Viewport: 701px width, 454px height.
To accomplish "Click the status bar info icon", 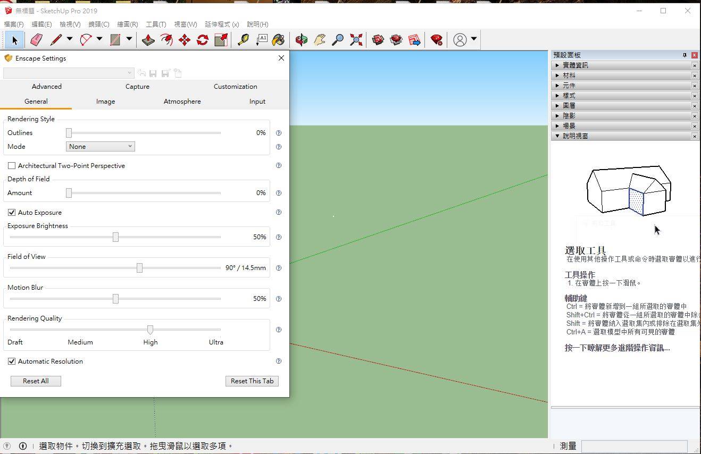I will 23,446.
